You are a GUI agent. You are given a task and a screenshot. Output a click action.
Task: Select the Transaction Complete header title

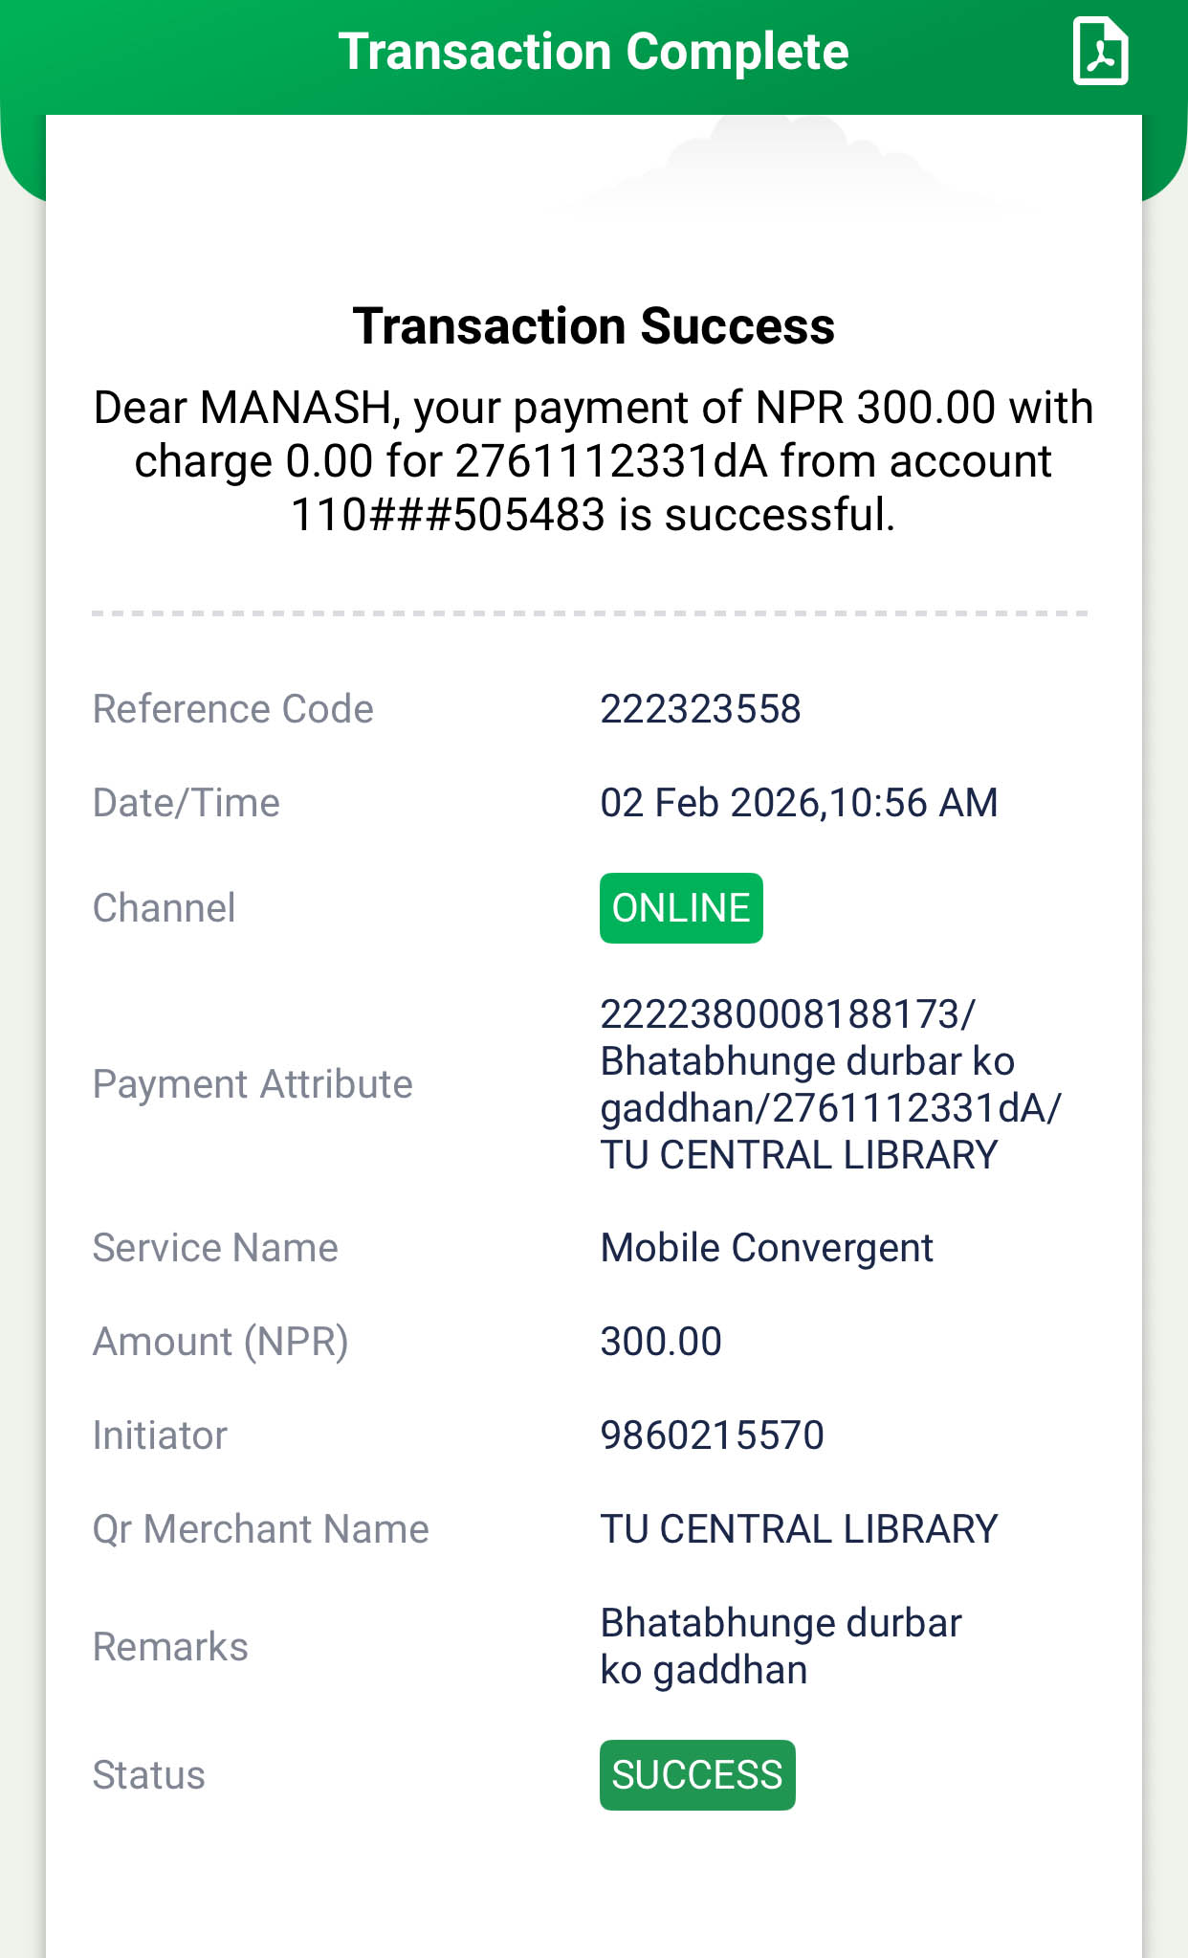point(593,52)
